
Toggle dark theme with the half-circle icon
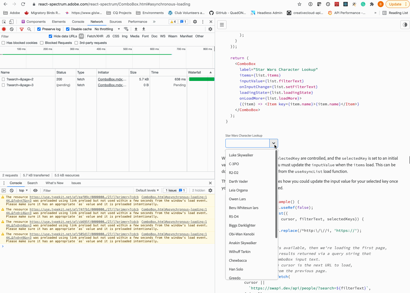coord(405,25)
